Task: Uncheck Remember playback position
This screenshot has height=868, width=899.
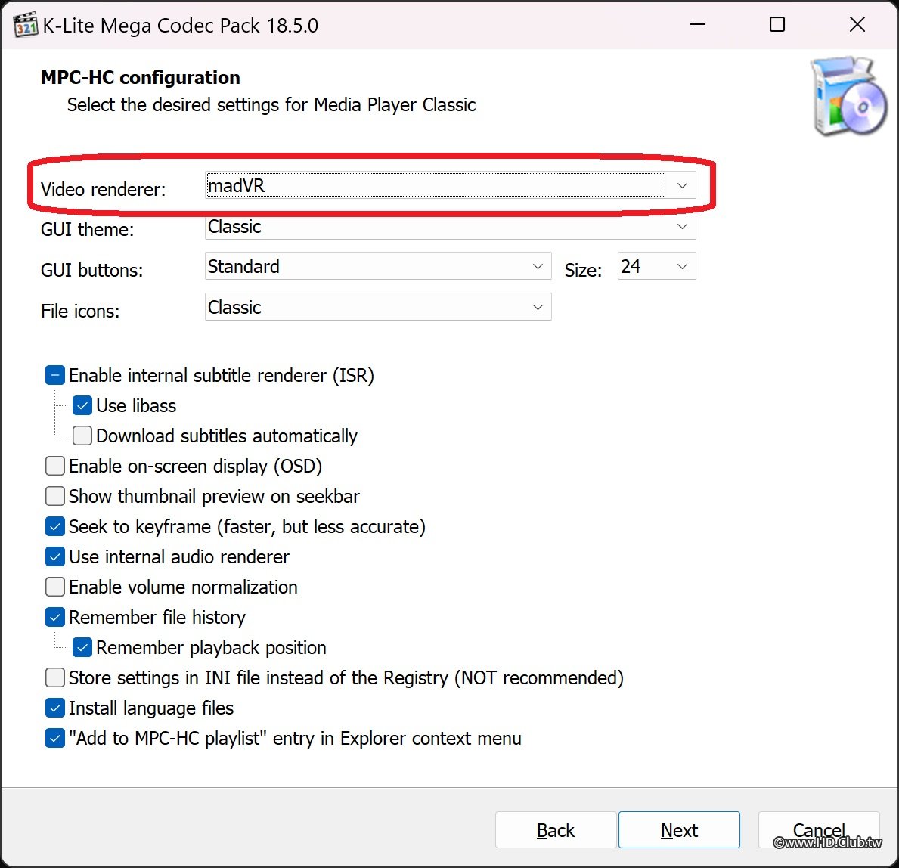Action: [x=82, y=648]
